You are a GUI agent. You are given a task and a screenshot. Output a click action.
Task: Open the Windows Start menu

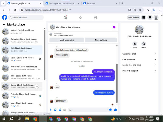[4, 119]
